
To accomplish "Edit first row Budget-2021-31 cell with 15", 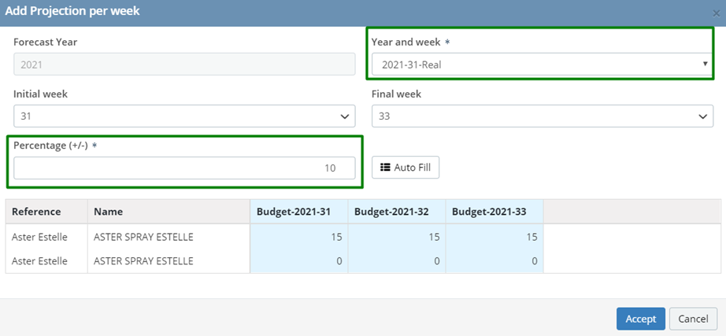I will (x=299, y=237).
